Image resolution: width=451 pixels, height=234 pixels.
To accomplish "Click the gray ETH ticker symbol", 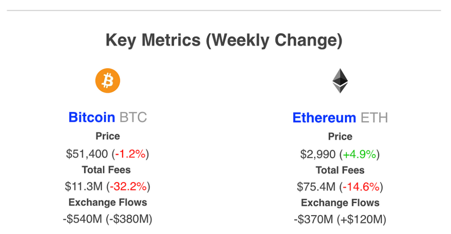I will pyautogui.click(x=374, y=118).
